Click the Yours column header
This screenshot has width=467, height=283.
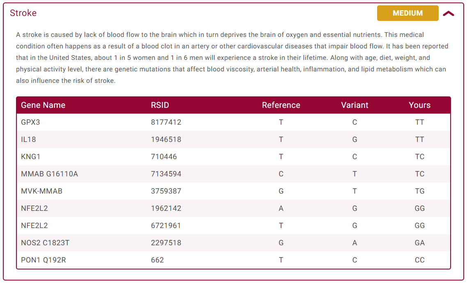click(419, 105)
